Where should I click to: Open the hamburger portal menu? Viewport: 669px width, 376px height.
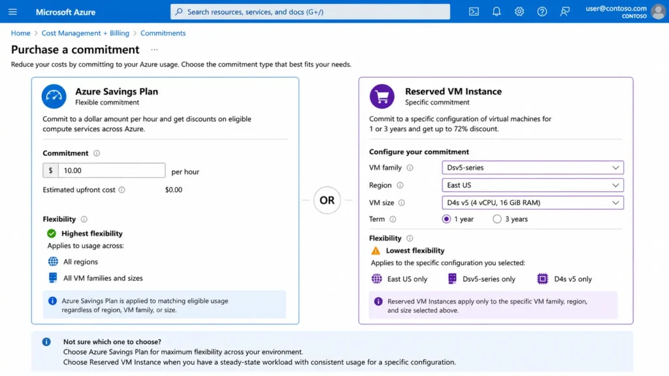pyautogui.click(x=12, y=12)
